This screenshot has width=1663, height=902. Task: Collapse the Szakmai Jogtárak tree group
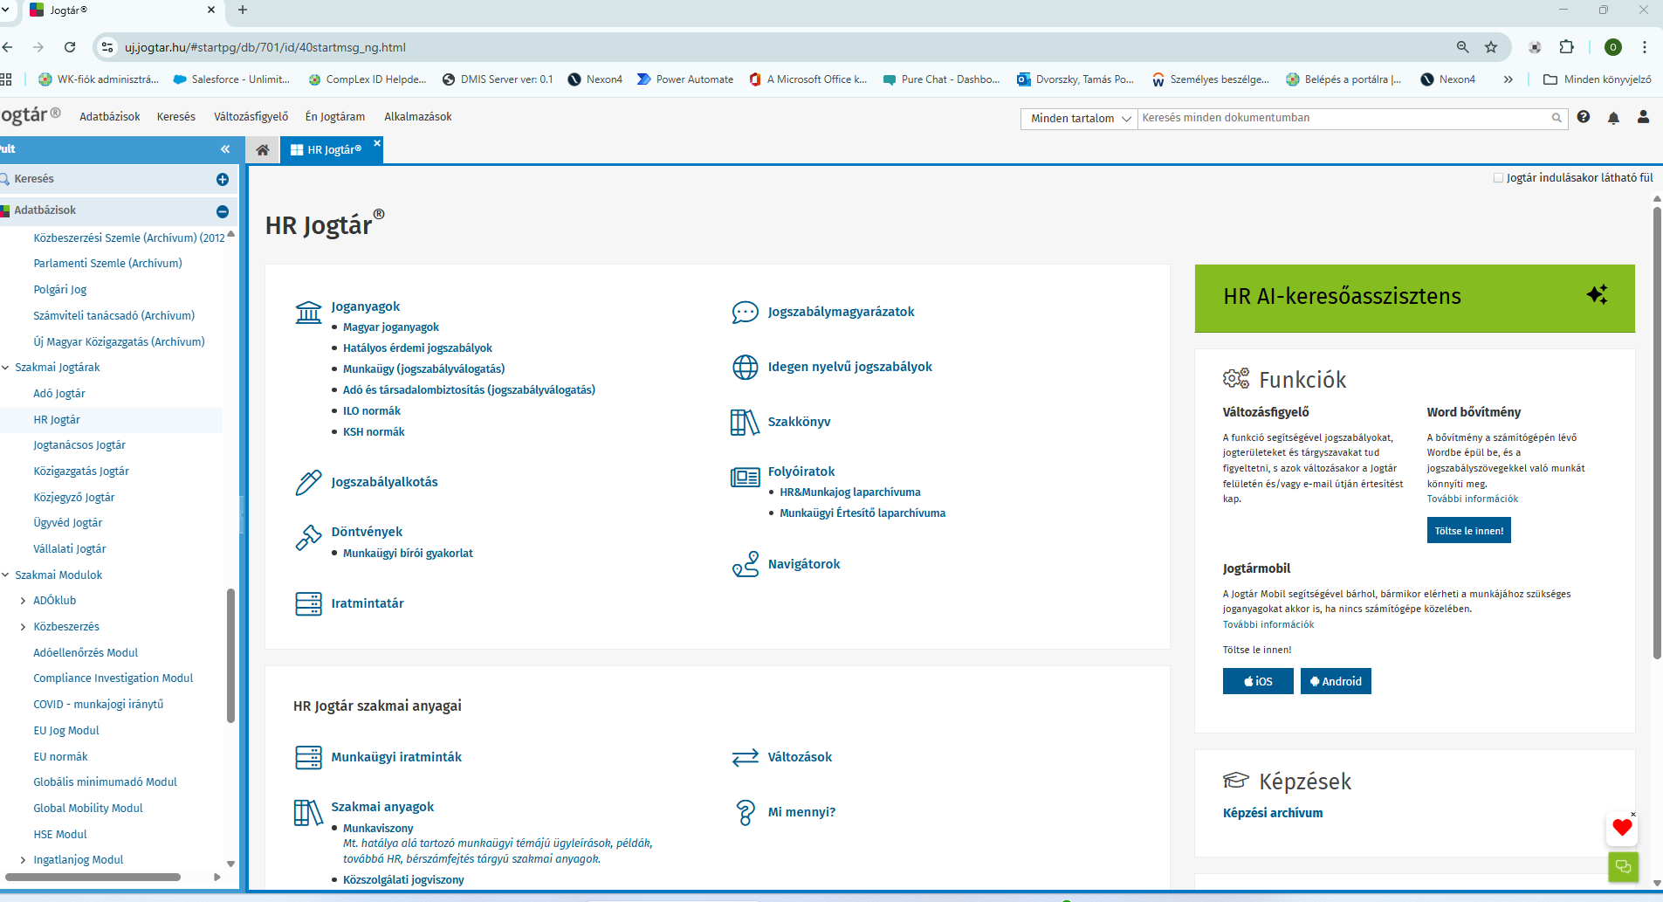pyautogui.click(x=6, y=368)
